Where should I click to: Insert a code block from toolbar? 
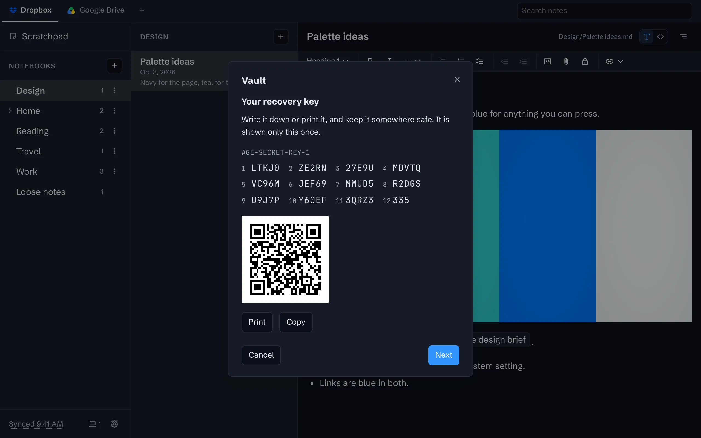tap(547, 61)
